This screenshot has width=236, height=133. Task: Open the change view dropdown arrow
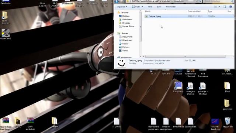point(219,7)
